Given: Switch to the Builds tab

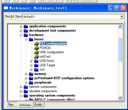Looking at the screenshot, I should pos(38,104).
